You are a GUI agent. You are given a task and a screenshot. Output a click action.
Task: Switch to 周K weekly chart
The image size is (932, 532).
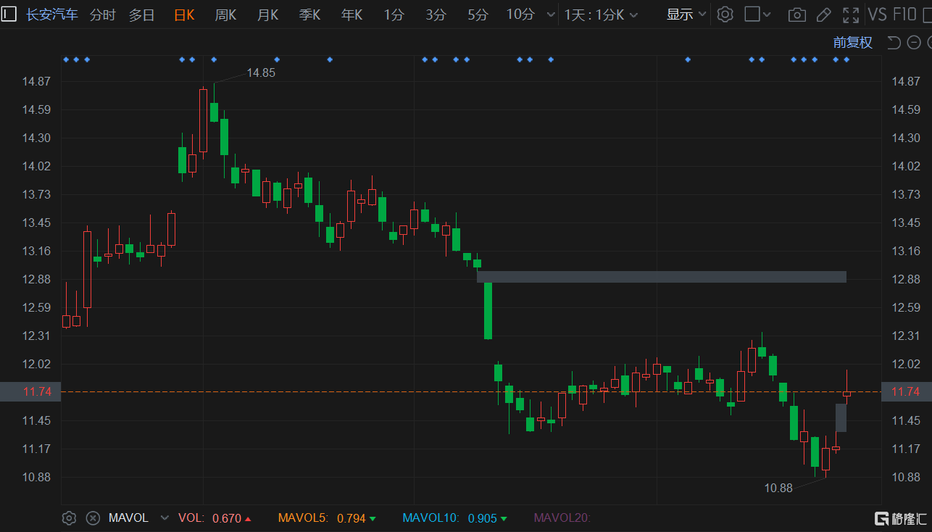point(225,14)
